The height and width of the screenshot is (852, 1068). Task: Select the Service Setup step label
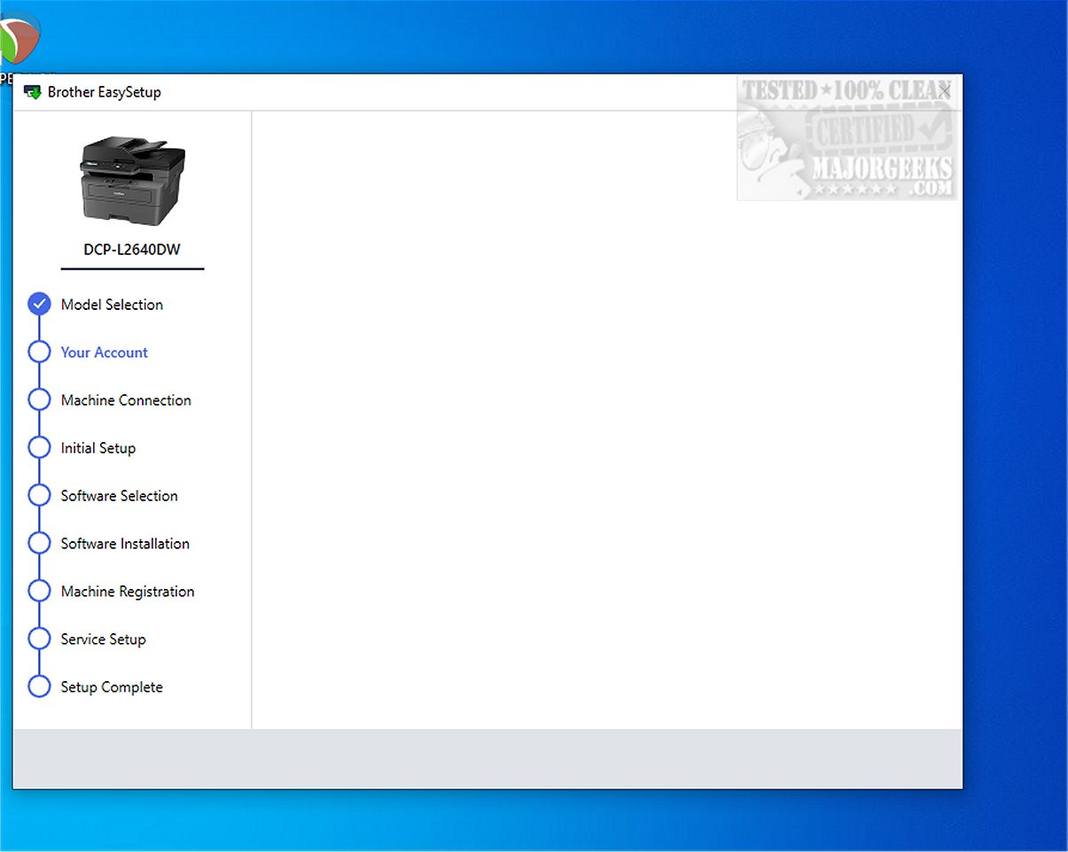pyautogui.click(x=103, y=639)
